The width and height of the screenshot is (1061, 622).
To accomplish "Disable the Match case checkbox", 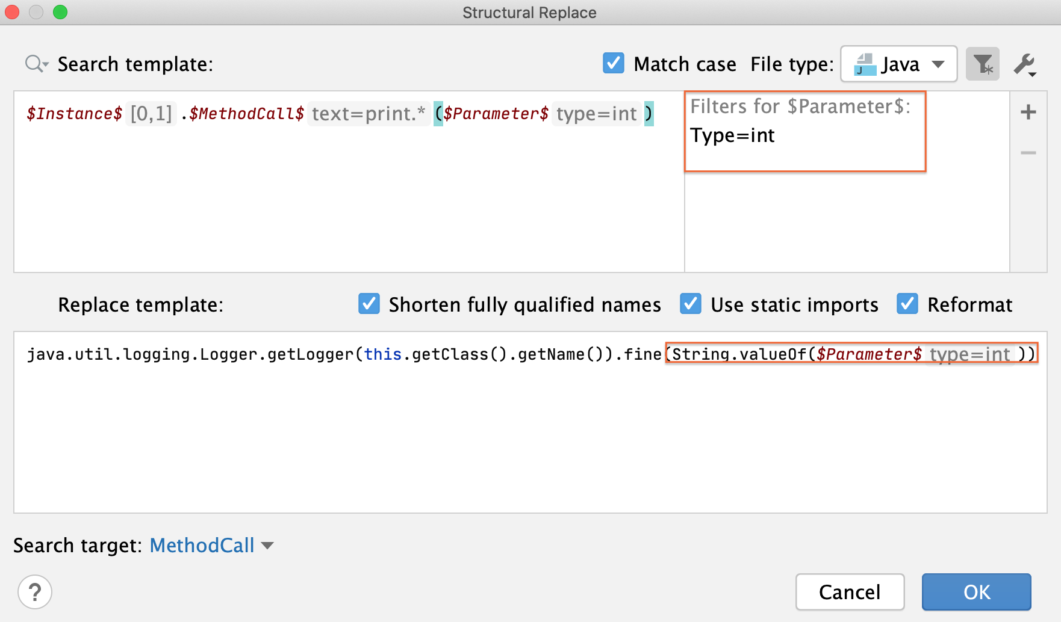I will [614, 63].
